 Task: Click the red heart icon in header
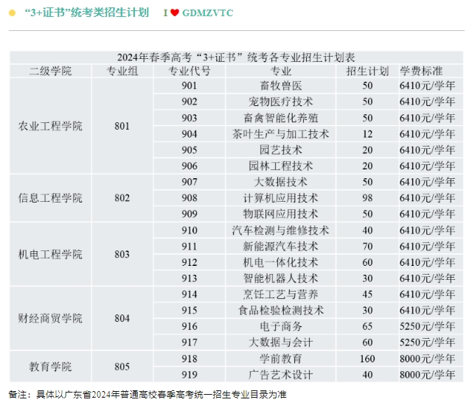175,13
